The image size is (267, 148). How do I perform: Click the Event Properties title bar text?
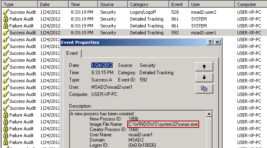click(x=80, y=42)
